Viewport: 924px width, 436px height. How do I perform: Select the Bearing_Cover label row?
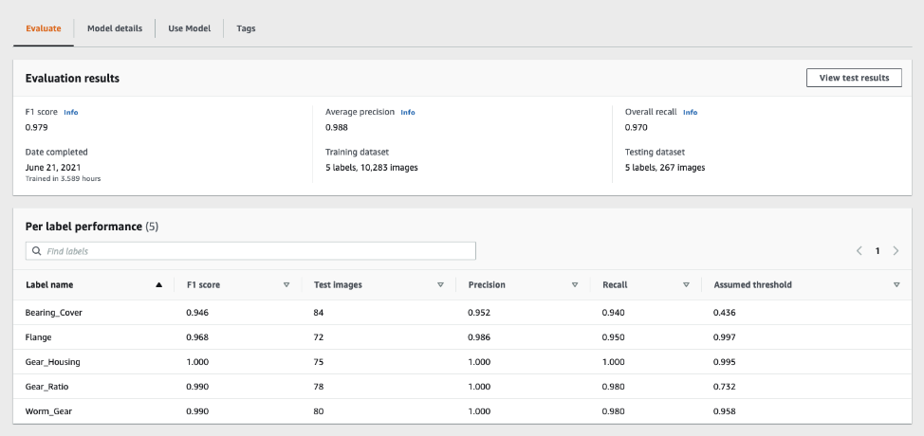click(x=54, y=312)
